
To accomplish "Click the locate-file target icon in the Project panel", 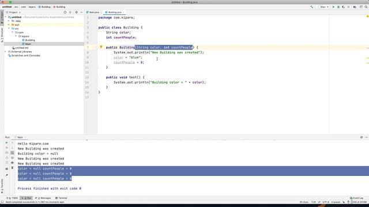I will pos(65,12).
